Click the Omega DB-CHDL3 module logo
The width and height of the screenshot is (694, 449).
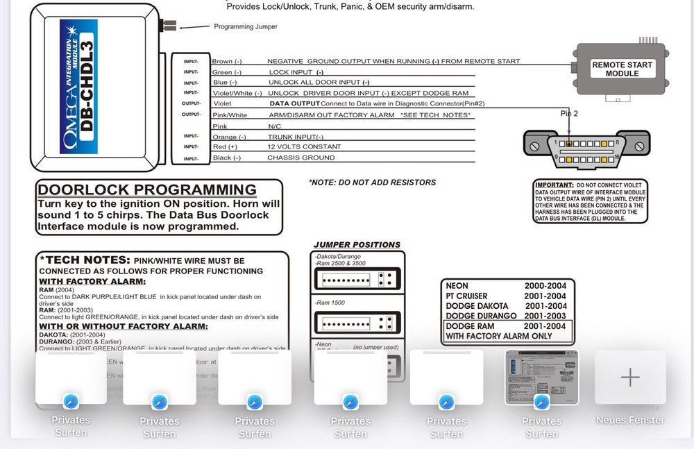79,87
